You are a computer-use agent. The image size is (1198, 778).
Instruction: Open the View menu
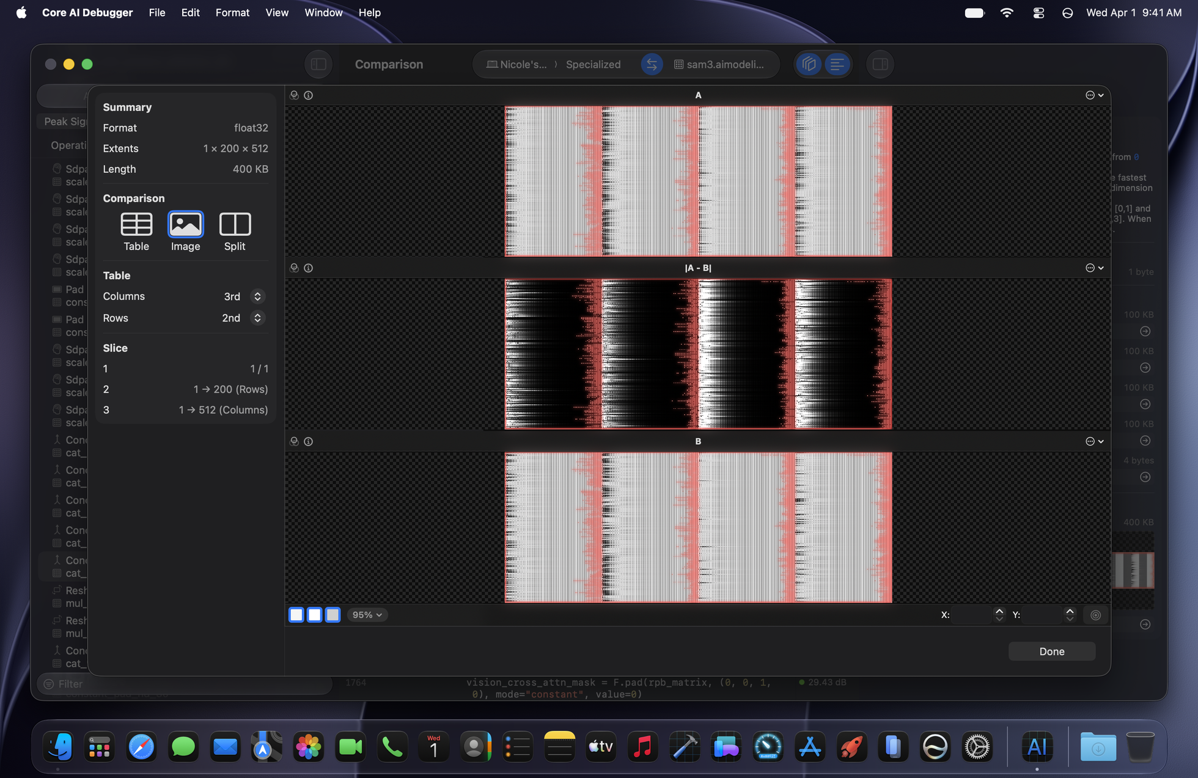(277, 12)
